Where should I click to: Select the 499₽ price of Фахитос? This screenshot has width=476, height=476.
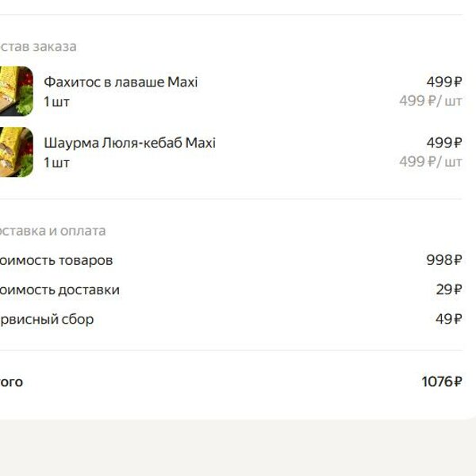pyautogui.click(x=444, y=82)
